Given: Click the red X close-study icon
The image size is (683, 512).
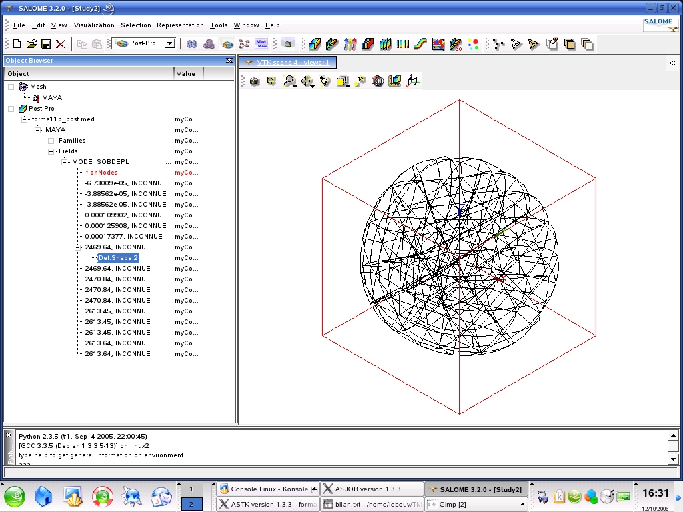Looking at the screenshot, I should pyautogui.click(x=61, y=44).
